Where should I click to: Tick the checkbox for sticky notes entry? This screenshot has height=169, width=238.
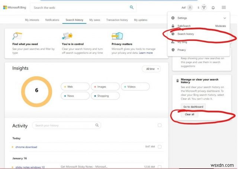point(160,167)
